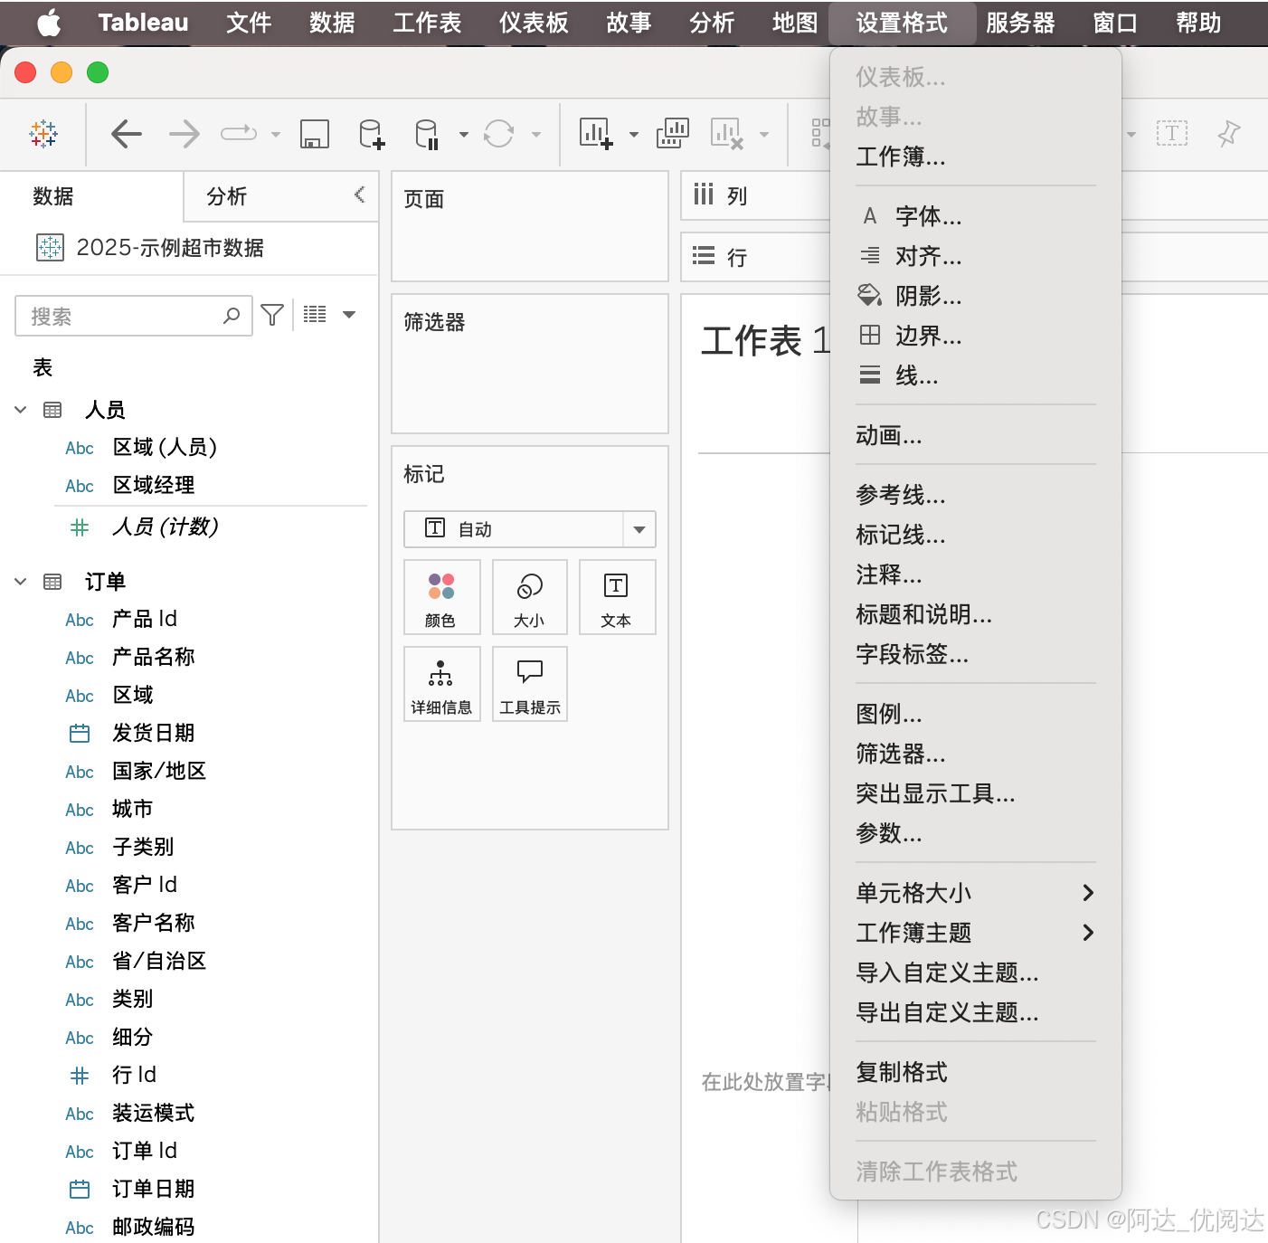Collapse the 人员 table tree

coord(21,410)
